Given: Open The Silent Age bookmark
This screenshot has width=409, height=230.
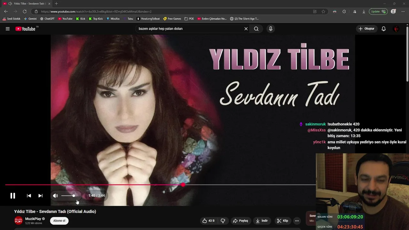Looking at the screenshot, I should [x=244, y=19].
